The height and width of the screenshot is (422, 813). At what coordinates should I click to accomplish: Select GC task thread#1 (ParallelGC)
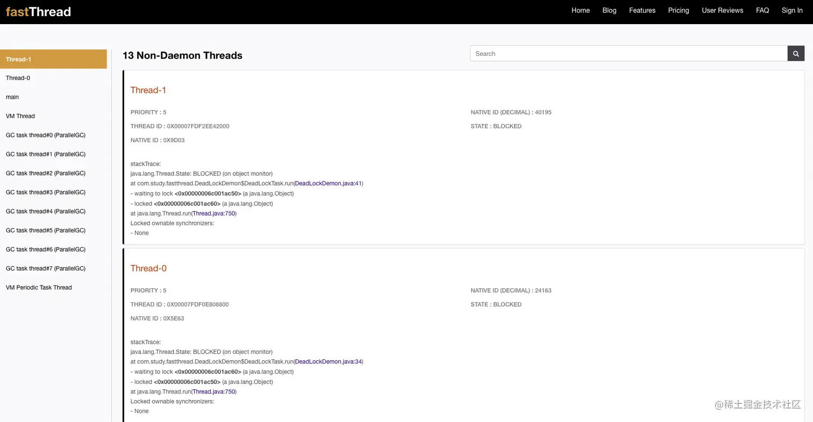click(53, 154)
